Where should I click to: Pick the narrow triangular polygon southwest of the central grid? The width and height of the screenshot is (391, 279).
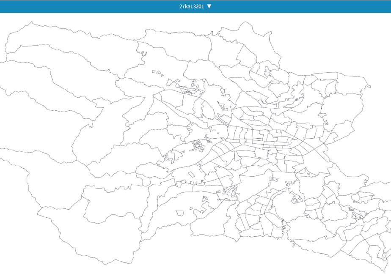tap(237, 156)
